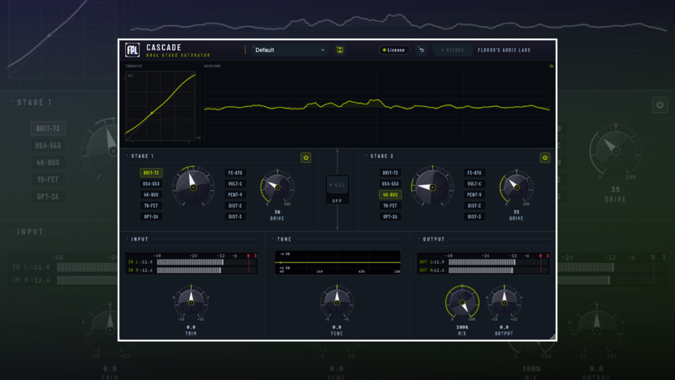Select BRIT-73 model in Stage 2
Screen dimensions: 675x380
[390, 173]
